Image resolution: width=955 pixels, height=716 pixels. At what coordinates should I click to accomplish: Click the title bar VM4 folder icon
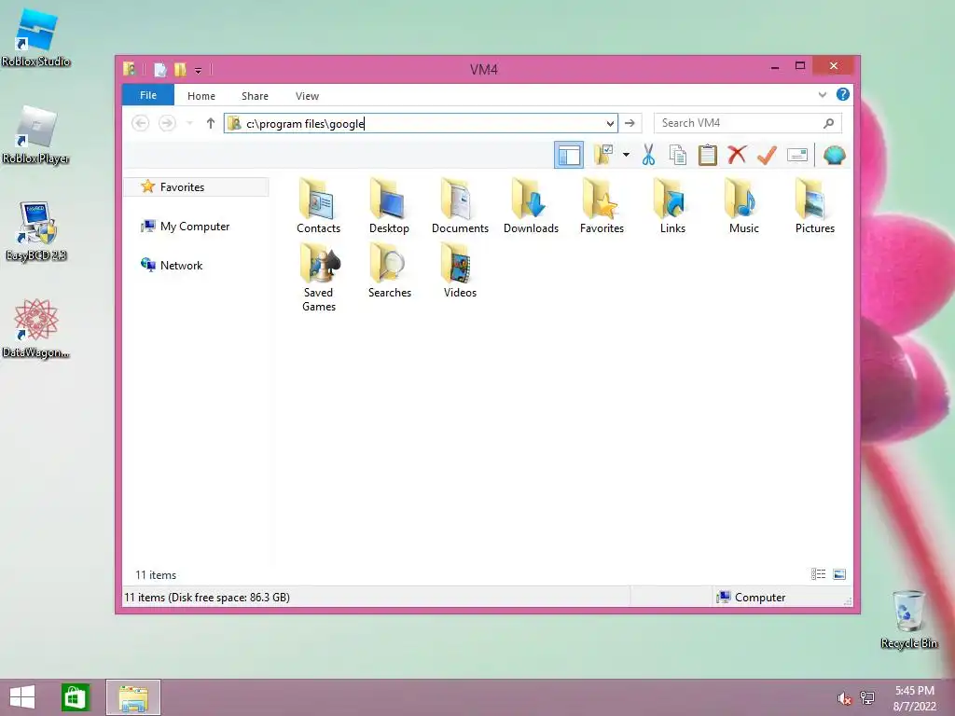pos(129,69)
